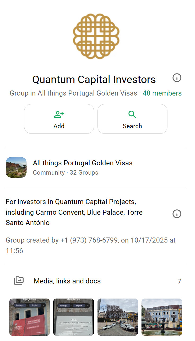Click the info icon beside the group name
The width and height of the screenshot is (195, 341).
177,78
